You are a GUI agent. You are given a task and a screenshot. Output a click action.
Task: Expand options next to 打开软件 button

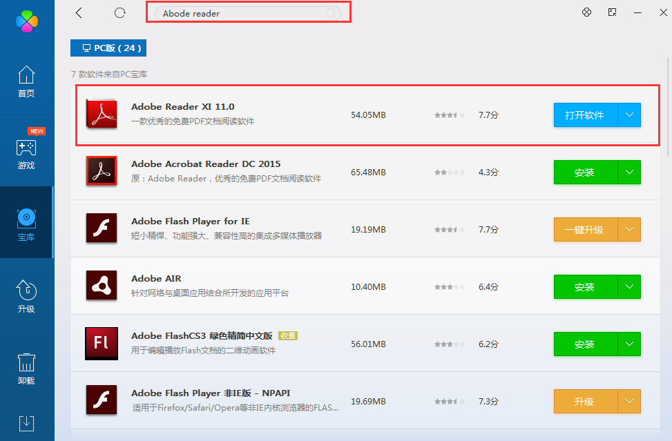629,115
